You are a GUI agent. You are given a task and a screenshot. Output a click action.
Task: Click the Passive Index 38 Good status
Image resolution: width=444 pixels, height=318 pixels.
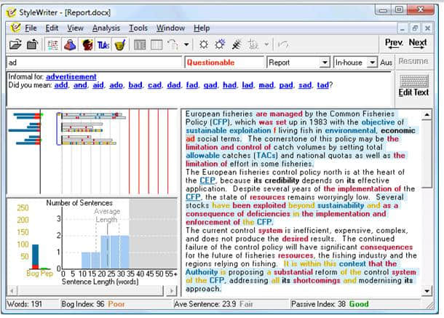tap(330, 304)
